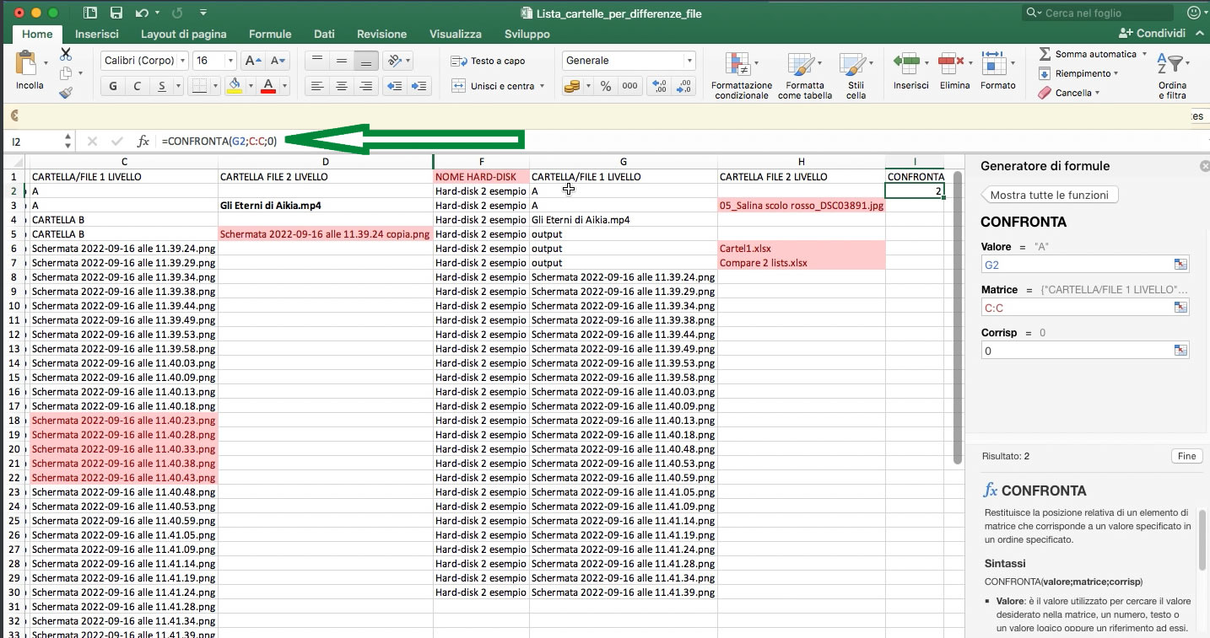This screenshot has width=1210, height=638.
Task: Increase decimal places icon
Action: coord(660,86)
